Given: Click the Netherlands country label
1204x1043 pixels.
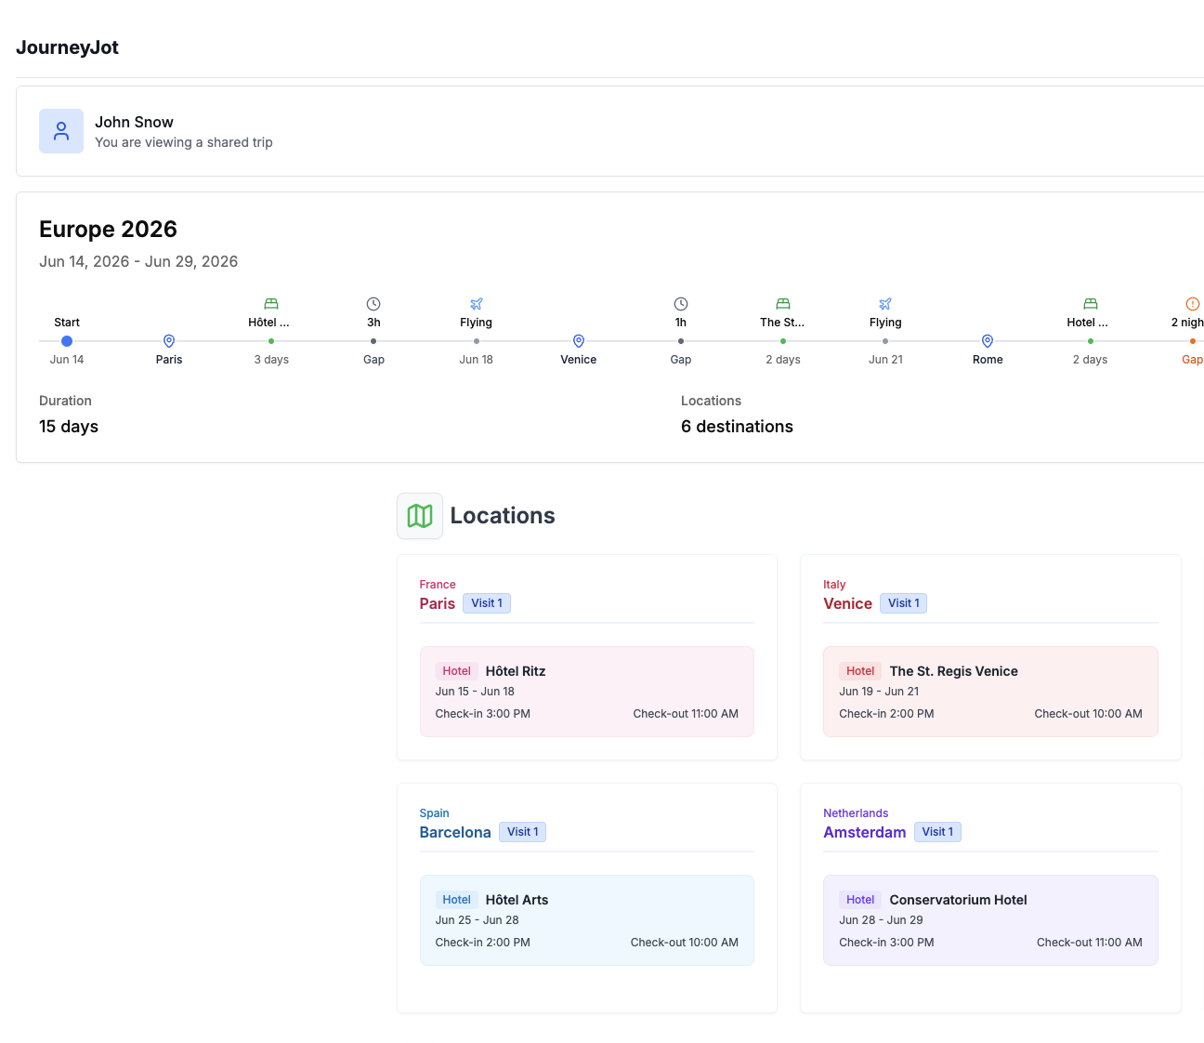Looking at the screenshot, I should tap(856, 813).
